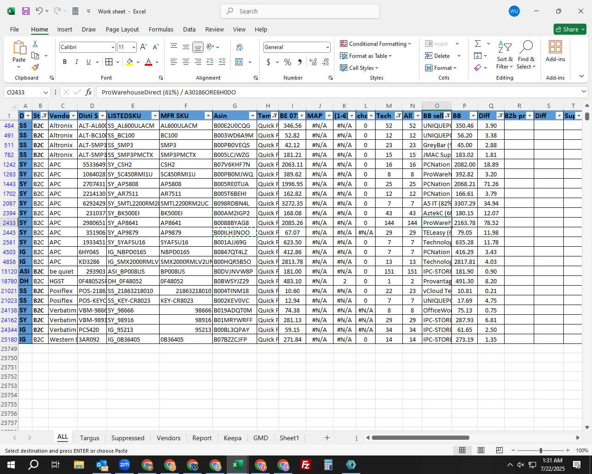Open the Asin column filter dropdown
The image size is (592, 474).
point(253,116)
